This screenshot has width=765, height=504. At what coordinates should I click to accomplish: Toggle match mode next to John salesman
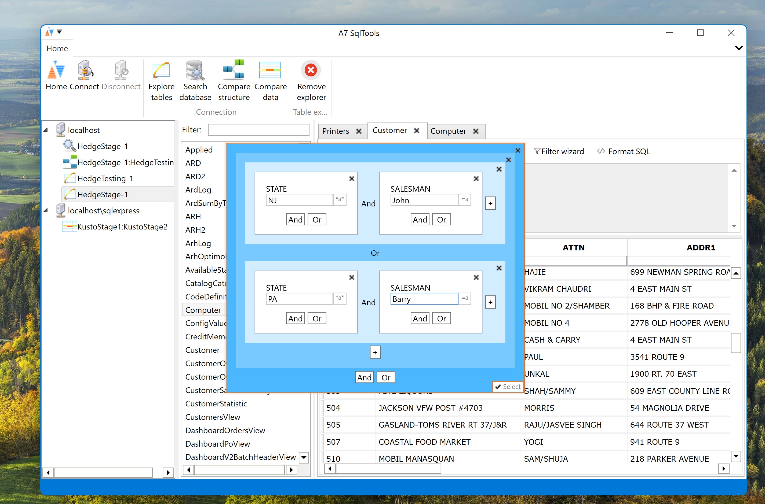tap(464, 200)
